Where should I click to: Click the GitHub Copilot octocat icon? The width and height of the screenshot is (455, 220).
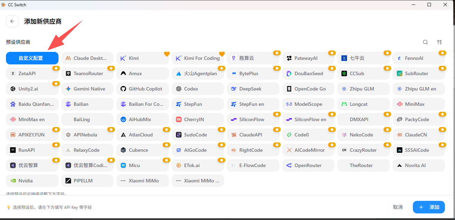click(123, 89)
